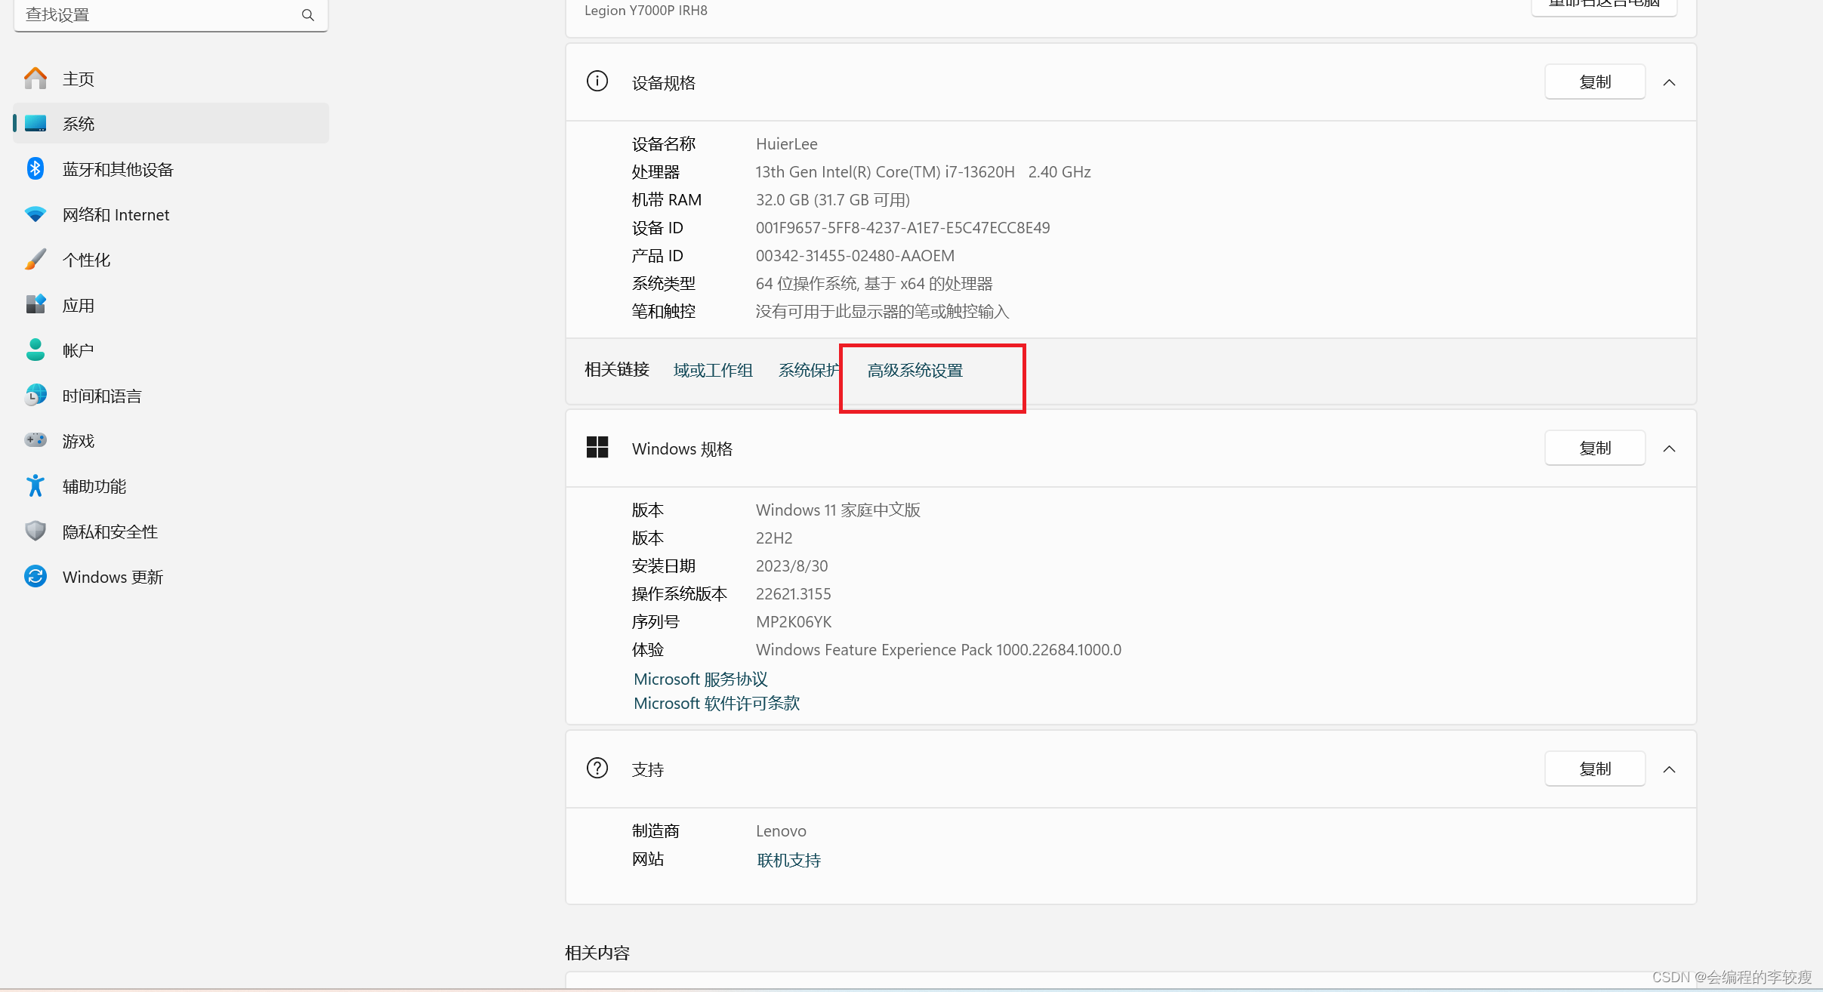Copy the 设备规格 details

tap(1595, 82)
